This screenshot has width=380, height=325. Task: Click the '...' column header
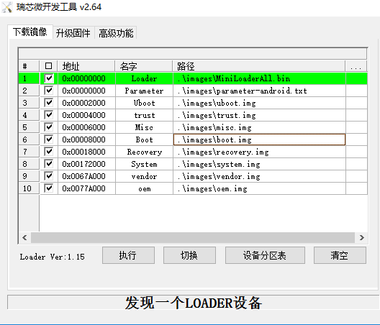pos(356,66)
